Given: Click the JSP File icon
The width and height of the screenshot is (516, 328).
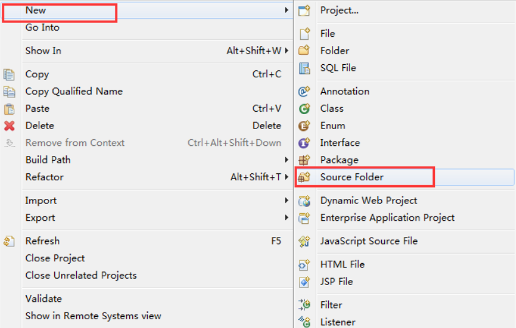Looking at the screenshot, I should tap(304, 282).
